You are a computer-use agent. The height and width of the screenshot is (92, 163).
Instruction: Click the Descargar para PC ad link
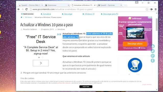point(111,14)
